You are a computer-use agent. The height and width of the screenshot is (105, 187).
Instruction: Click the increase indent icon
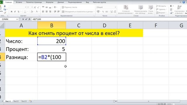pos(58,12)
